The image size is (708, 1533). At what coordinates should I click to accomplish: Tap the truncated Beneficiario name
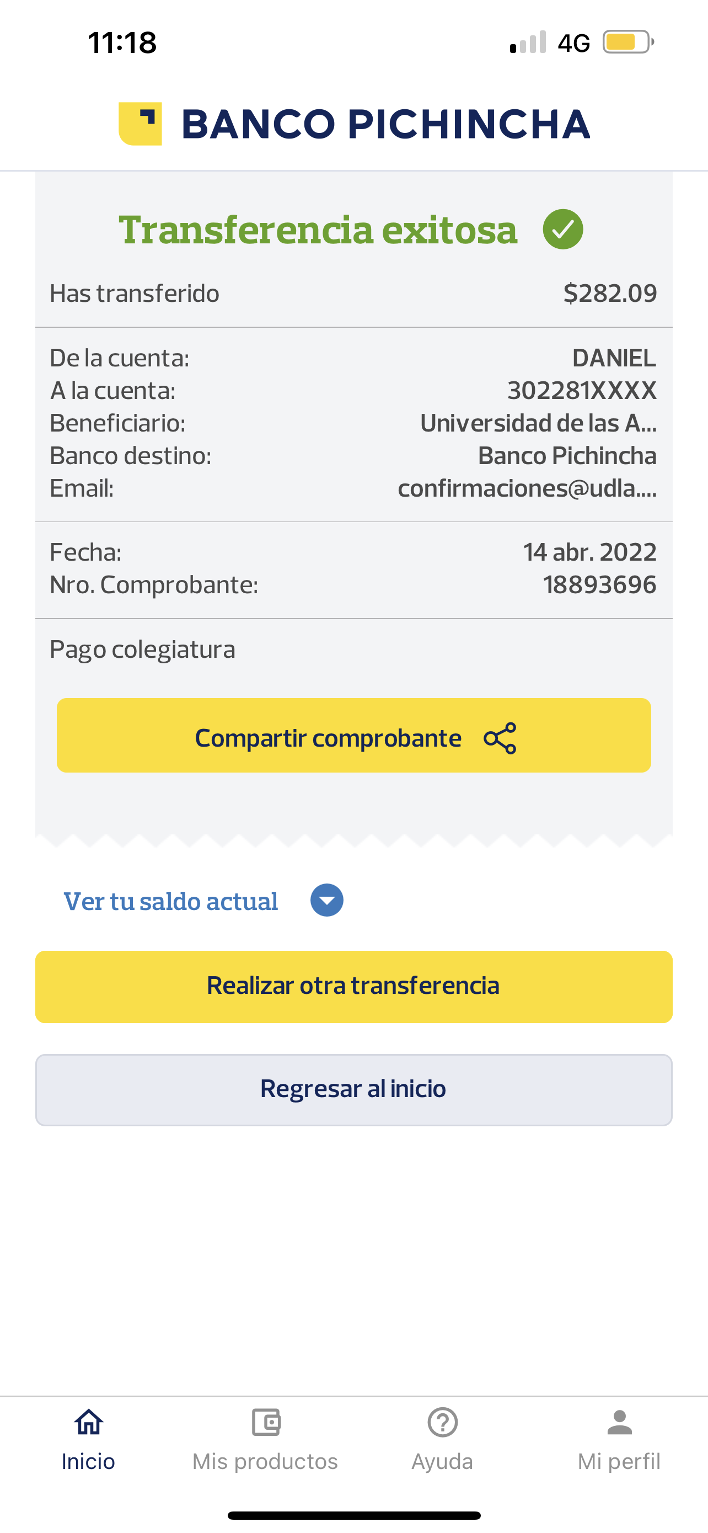pos(538,423)
